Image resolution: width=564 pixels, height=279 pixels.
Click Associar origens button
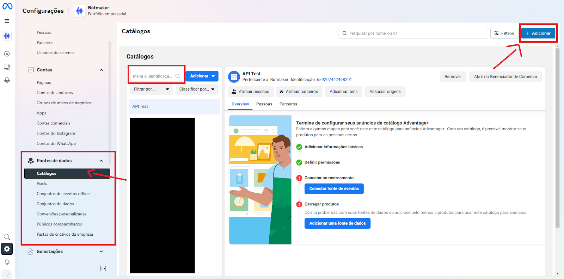pyautogui.click(x=385, y=92)
